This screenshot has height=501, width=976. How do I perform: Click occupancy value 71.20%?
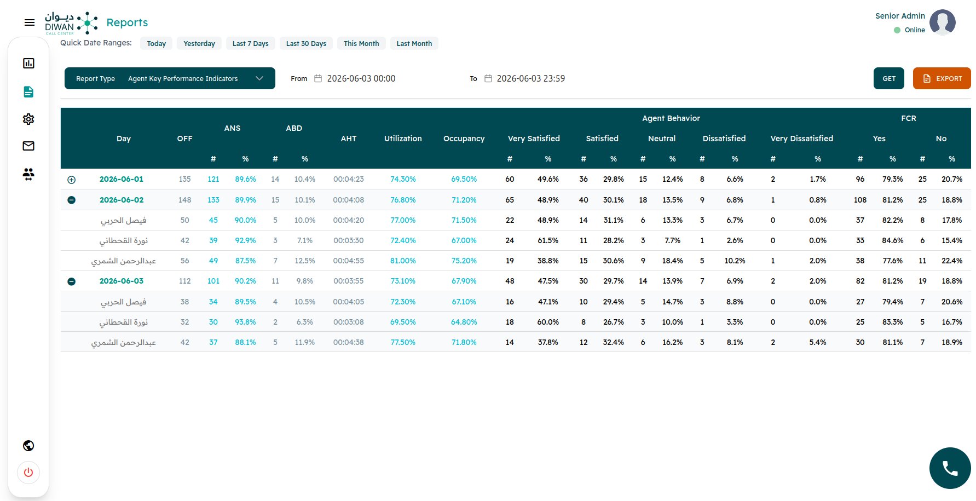pyautogui.click(x=464, y=200)
